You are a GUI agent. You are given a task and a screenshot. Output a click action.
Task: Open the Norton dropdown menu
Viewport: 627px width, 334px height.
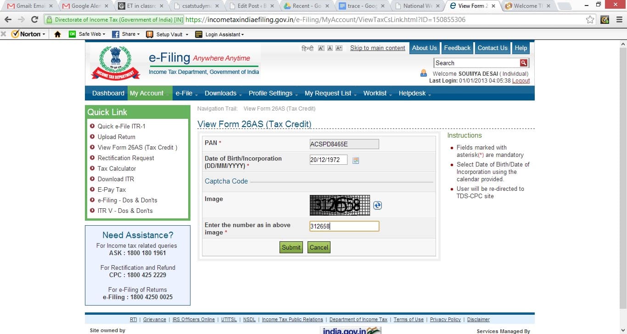pos(28,34)
